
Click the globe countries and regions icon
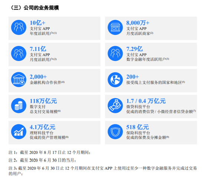[115, 80]
